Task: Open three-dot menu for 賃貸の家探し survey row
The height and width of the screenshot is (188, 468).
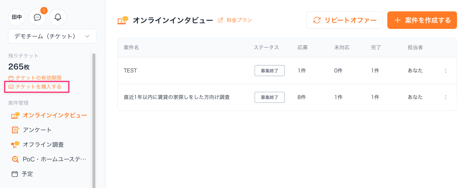Action: (x=446, y=97)
